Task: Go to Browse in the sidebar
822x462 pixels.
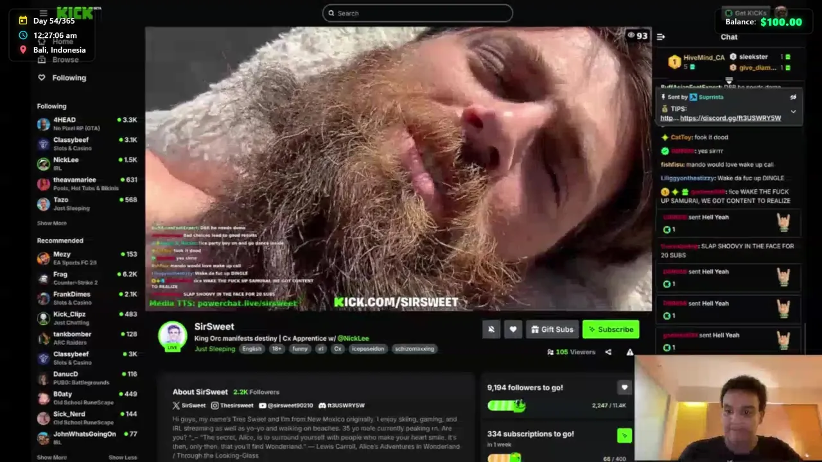Action: point(66,60)
